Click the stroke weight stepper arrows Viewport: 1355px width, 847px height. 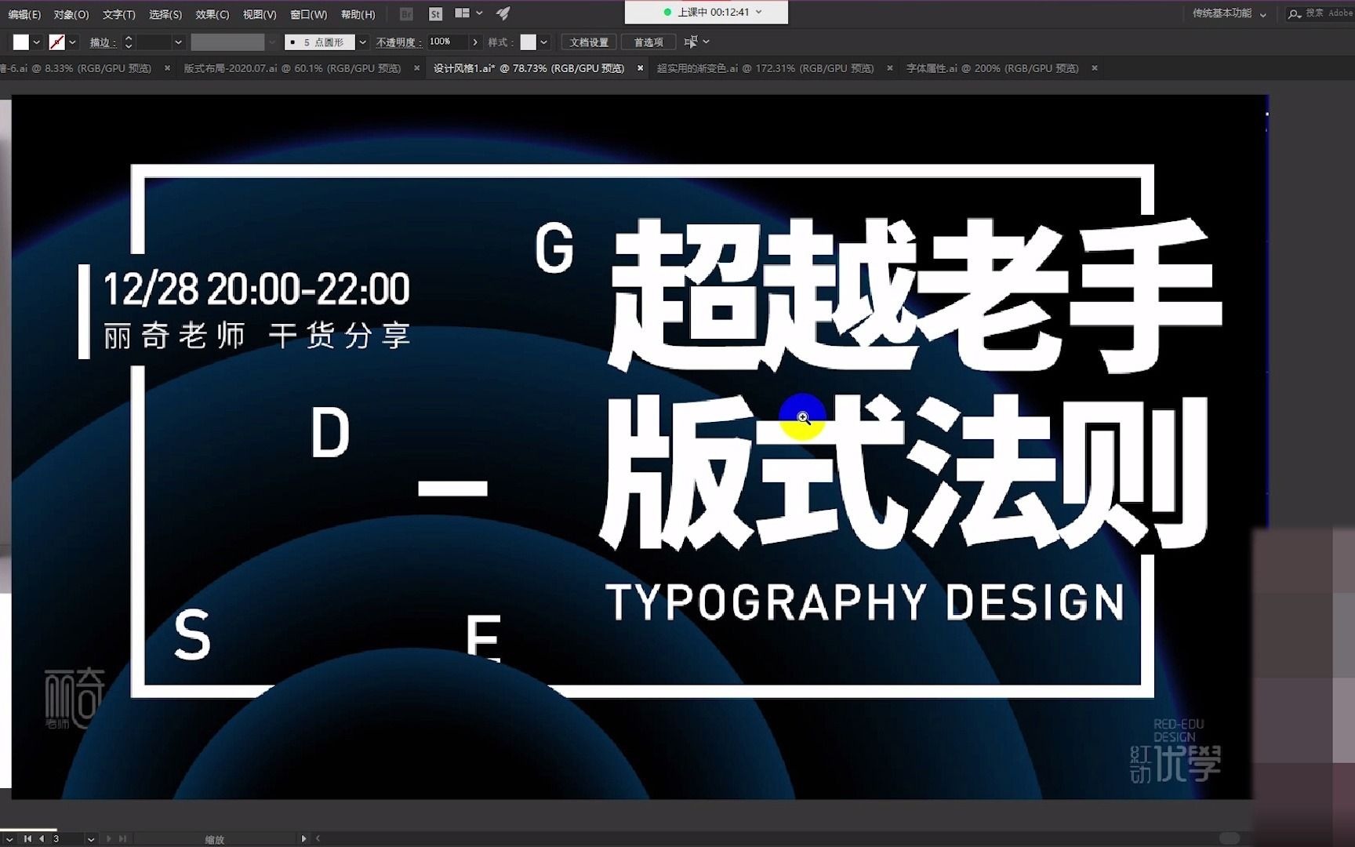(129, 42)
